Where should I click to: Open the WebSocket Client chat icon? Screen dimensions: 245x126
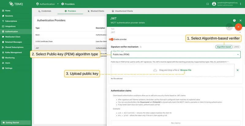tap(3, 37)
